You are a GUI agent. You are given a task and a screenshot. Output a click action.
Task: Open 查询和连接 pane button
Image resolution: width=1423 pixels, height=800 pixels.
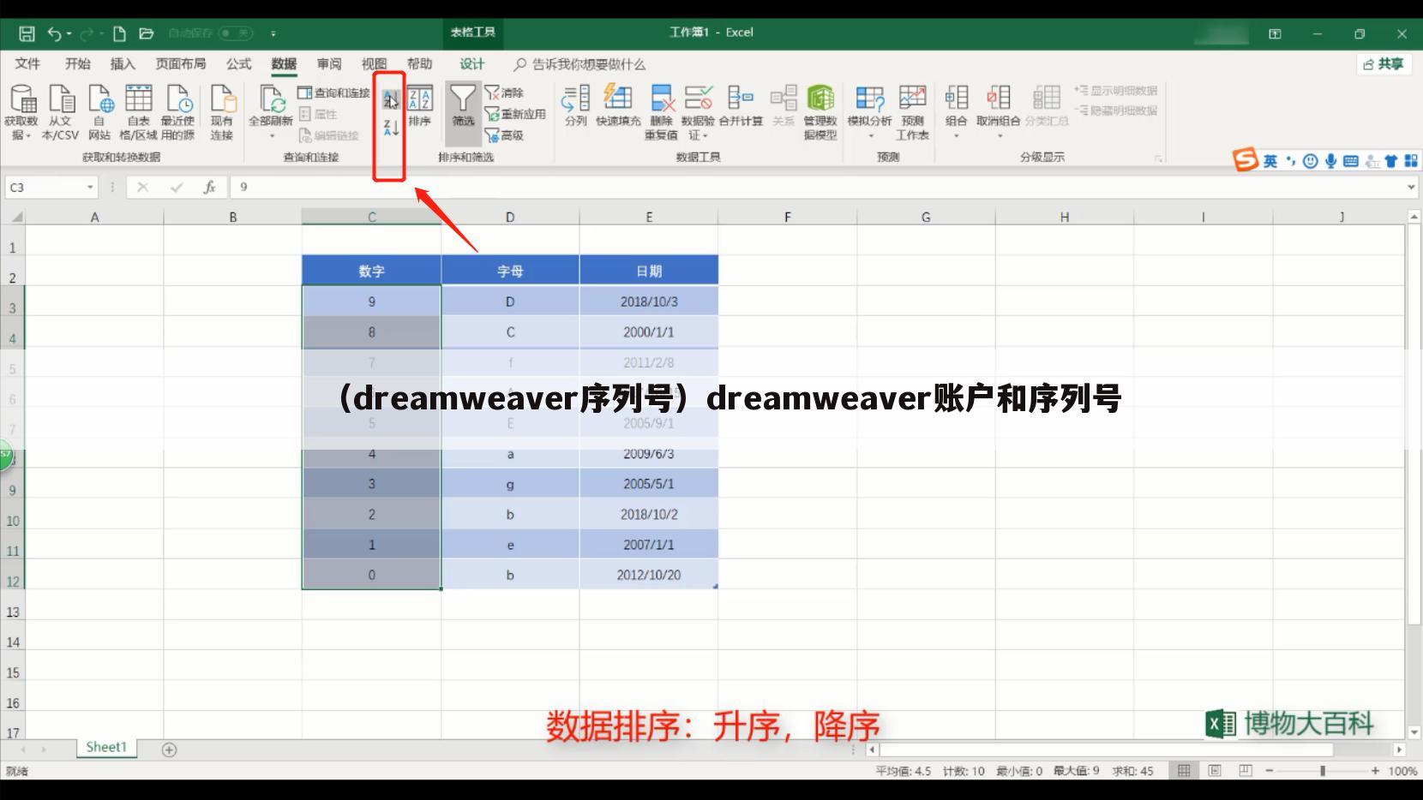coord(334,93)
